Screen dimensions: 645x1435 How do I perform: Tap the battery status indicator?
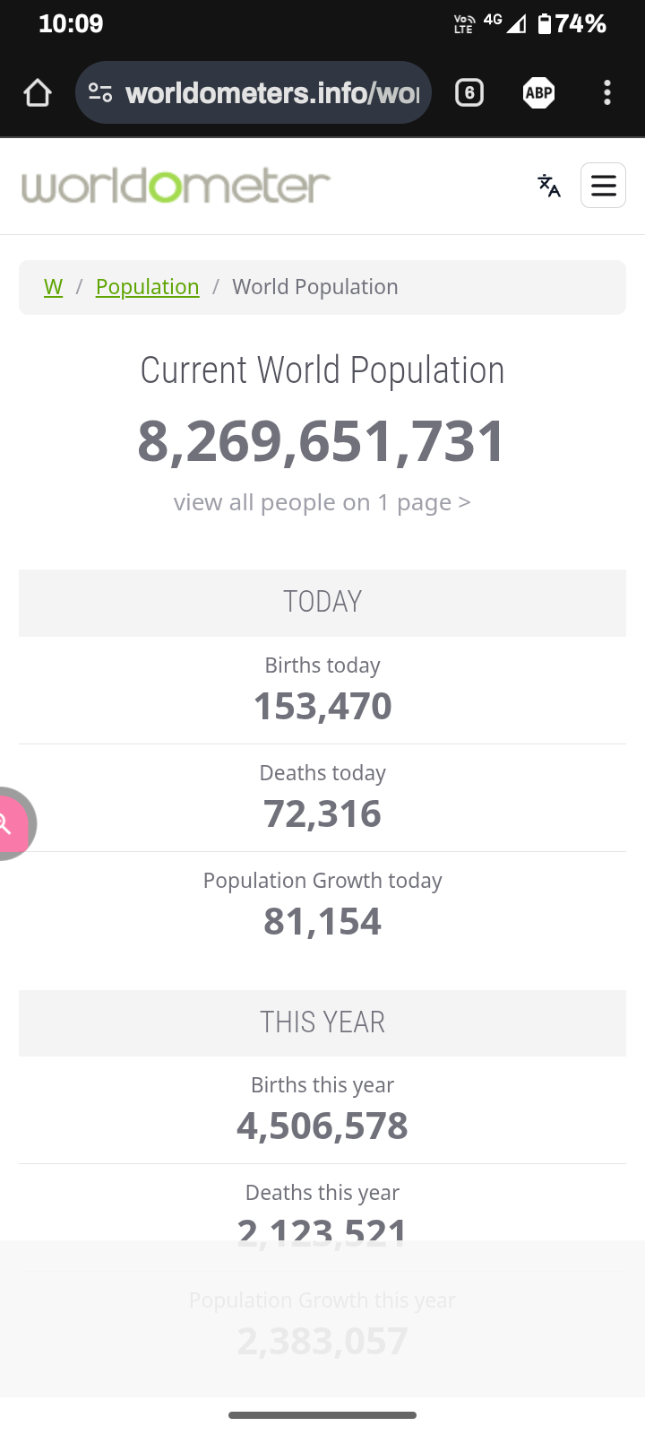pos(571,23)
